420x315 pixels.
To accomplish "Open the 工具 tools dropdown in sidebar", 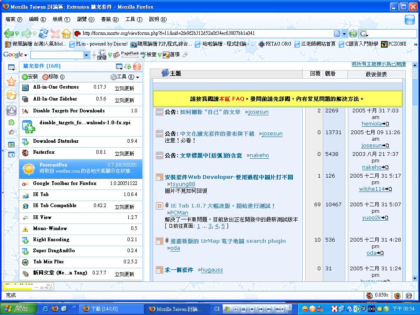I will [125, 77].
